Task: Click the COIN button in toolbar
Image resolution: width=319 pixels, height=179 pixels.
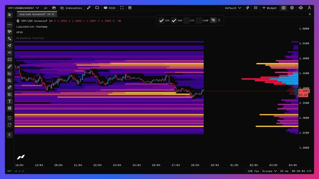Action: pyautogui.click(x=109, y=8)
